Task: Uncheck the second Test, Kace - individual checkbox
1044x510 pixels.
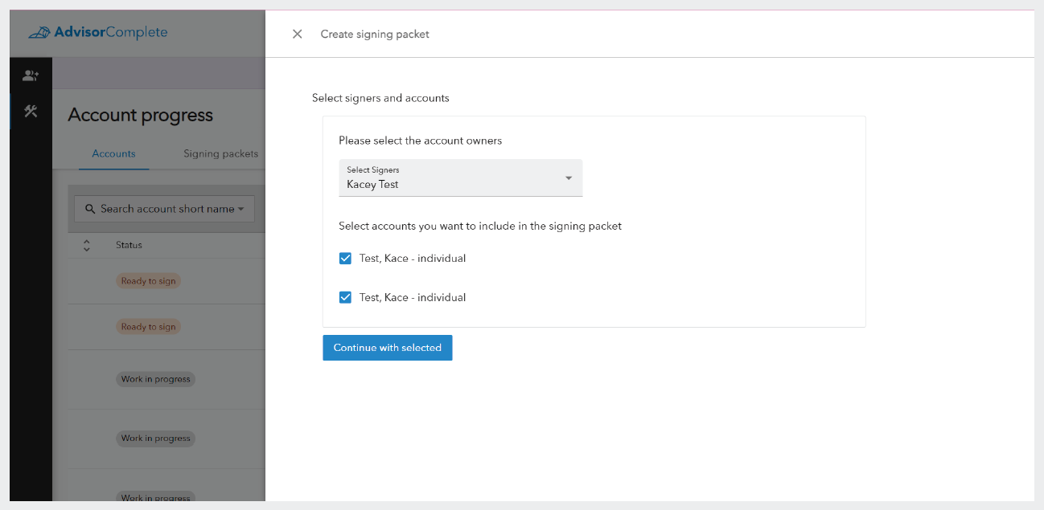Action: click(x=345, y=297)
